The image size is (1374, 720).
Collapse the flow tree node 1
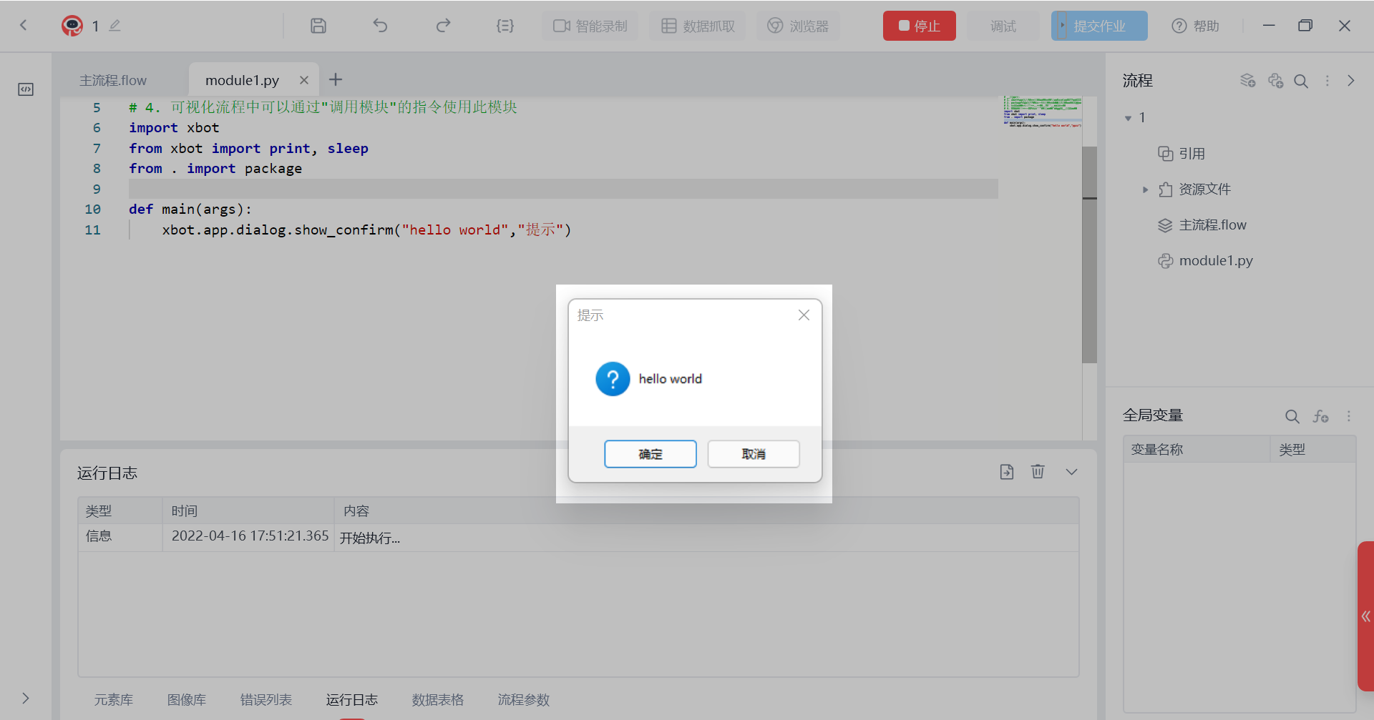(1129, 117)
